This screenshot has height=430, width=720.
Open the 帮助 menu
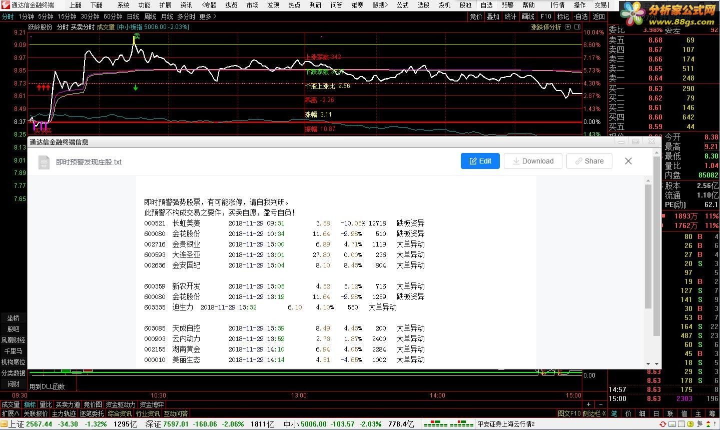point(529,5)
